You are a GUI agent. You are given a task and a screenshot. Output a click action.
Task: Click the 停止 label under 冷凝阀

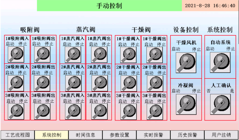tap(197, 91)
